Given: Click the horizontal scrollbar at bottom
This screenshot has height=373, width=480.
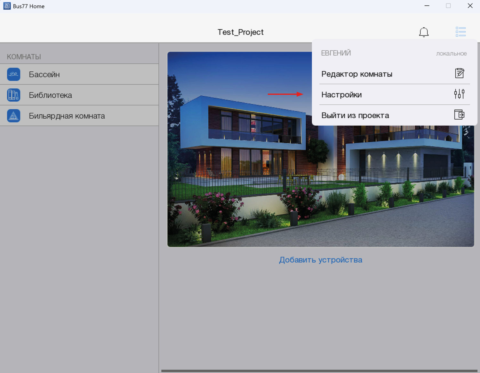Looking at the screenshot, I should tap(319, 371).
